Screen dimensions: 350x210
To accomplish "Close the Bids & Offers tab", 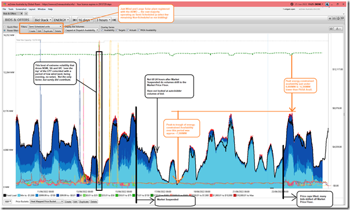I will (x=21, y=13).
